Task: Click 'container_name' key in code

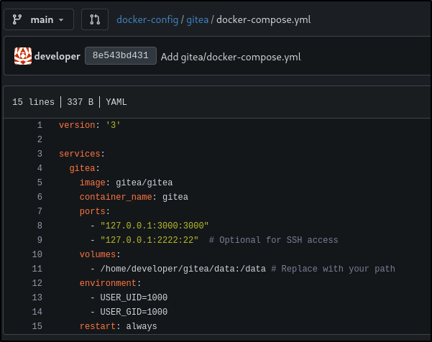Action: click(x=116, y=197)
